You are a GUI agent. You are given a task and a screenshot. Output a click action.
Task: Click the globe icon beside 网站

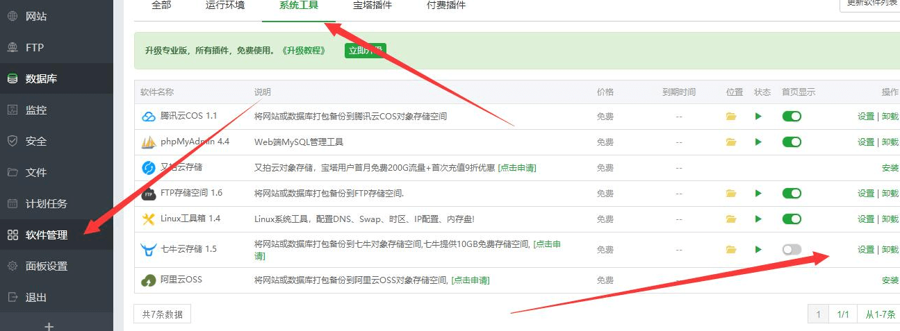click(x=13, y=16)
